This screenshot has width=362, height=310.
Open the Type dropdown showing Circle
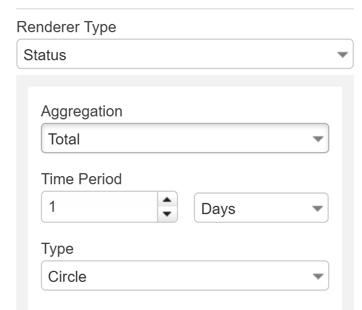pos(185,276)
